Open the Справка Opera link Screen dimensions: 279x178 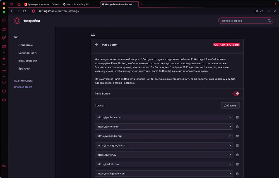pos(23,87)
